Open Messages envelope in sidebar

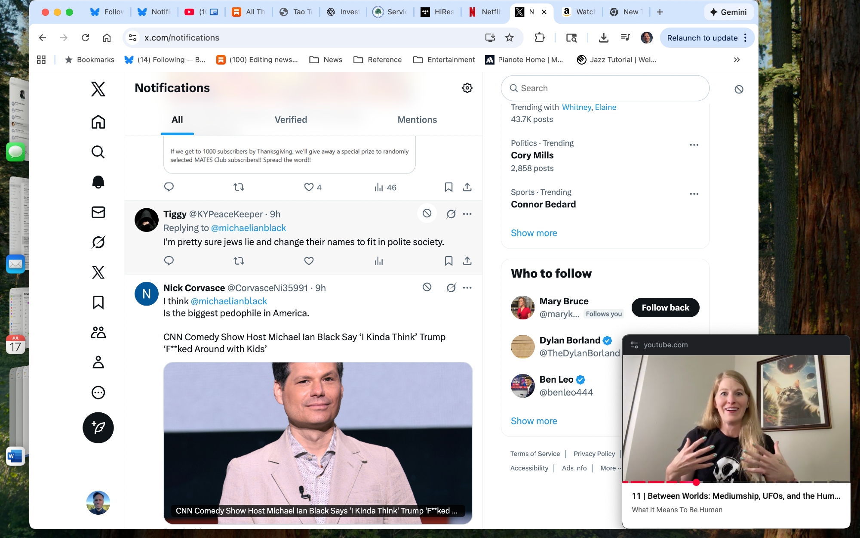click(x=98, y=212)
